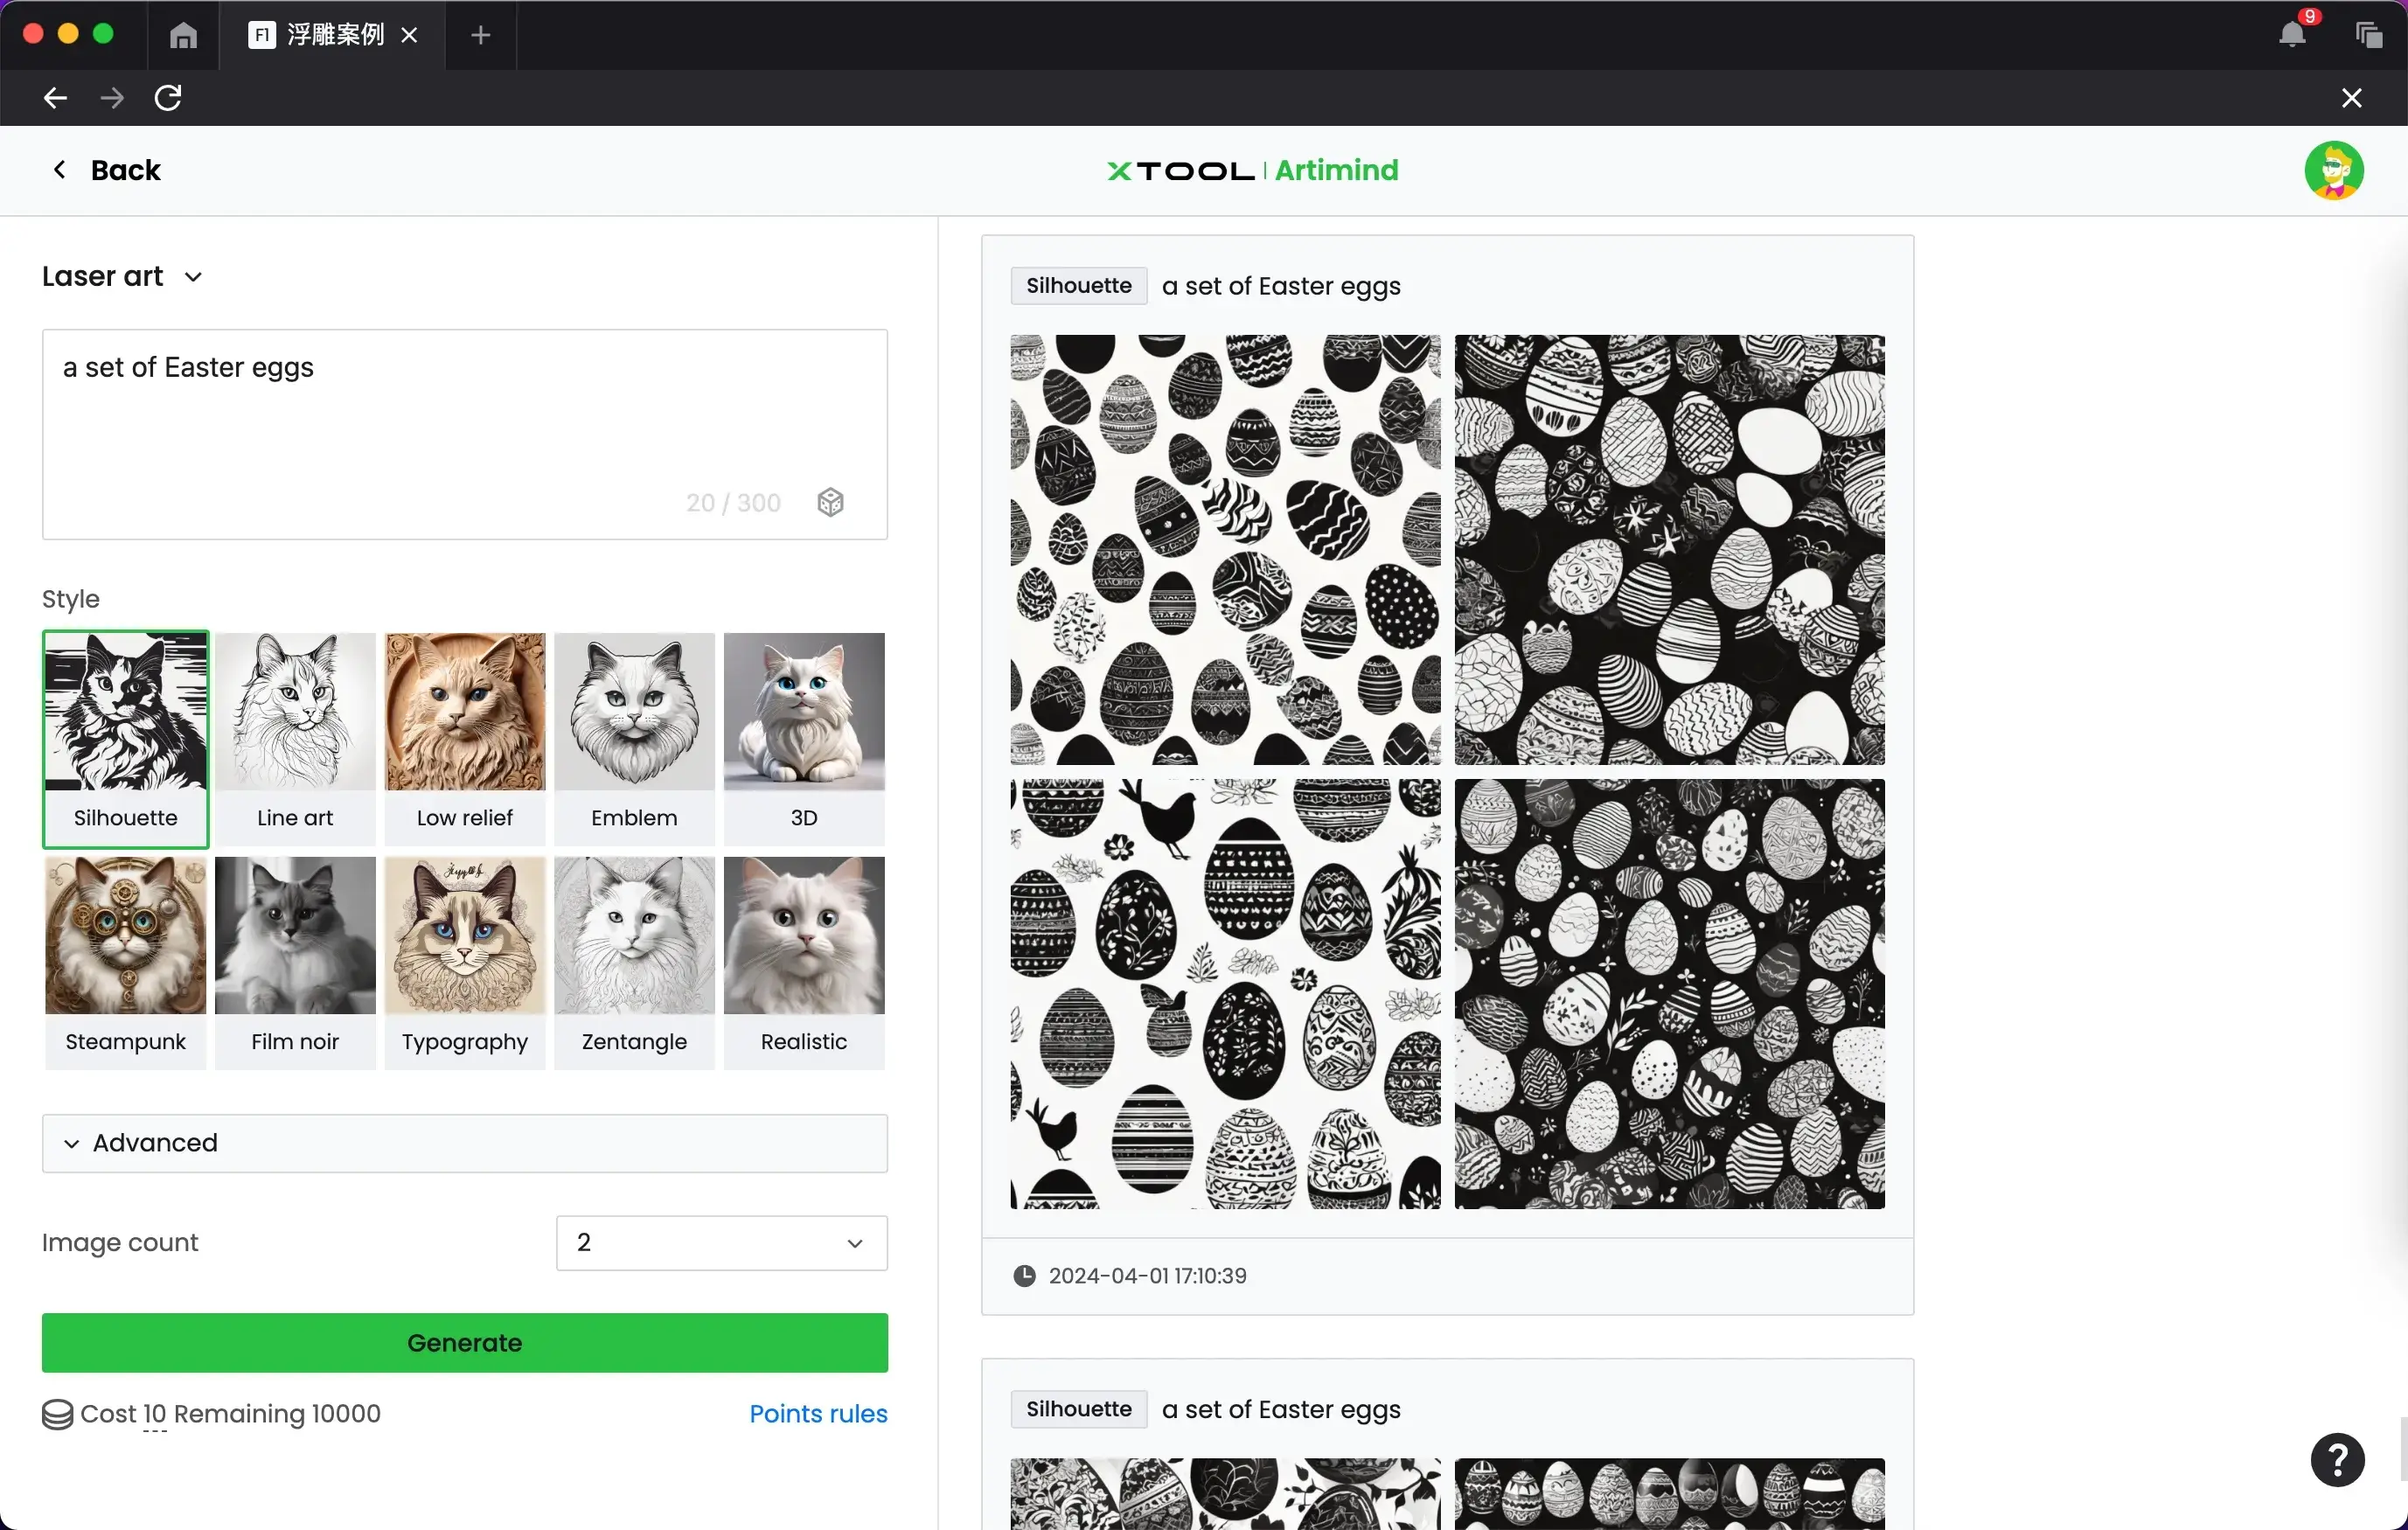Switch to the 浮雕案例 tab
2408x1530 pixels.
(x=333, y=36)
